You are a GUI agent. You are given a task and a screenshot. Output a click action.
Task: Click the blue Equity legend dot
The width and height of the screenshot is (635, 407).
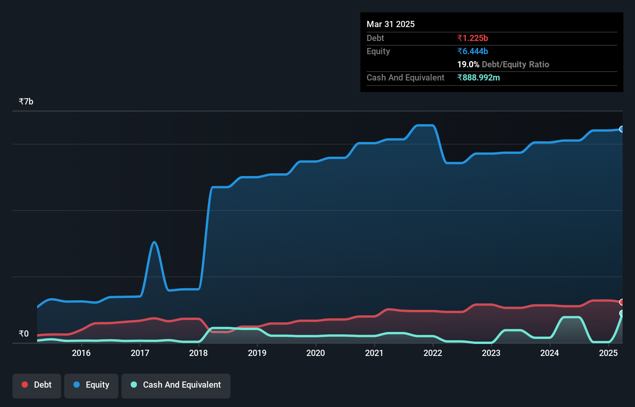click(x=77, y=385)
